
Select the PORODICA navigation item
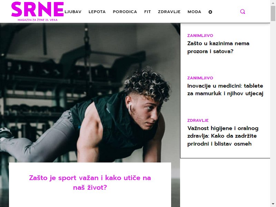[x=125, y=12]
